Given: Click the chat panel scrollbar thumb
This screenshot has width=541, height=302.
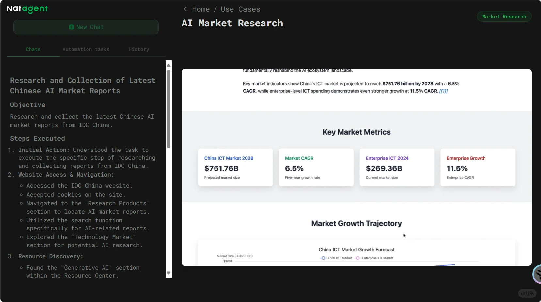Looking at the screenshot, I should (x=168, y=109).
